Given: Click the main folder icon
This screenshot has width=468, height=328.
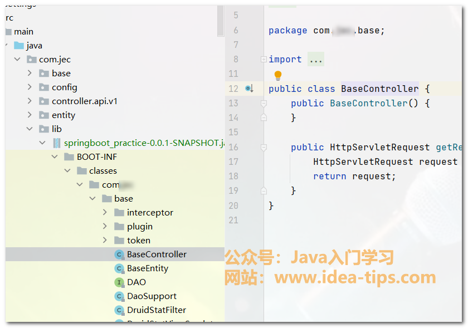Looking at the screenshot, I should [x=9, y=32].
